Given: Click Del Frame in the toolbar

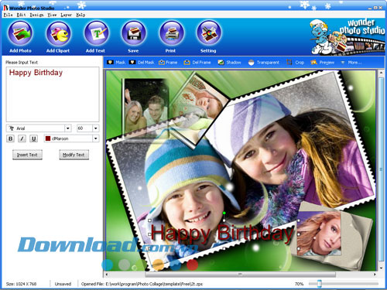Looking at the screenshot, I should click(197, 63).
